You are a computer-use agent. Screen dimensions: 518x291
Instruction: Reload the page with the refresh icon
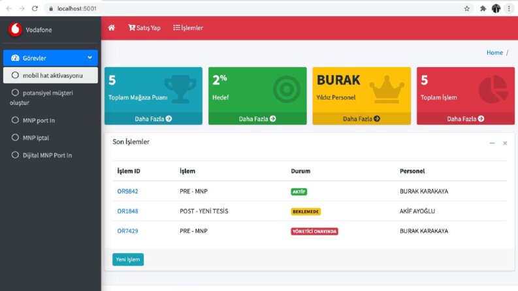[x=35, y=8]
